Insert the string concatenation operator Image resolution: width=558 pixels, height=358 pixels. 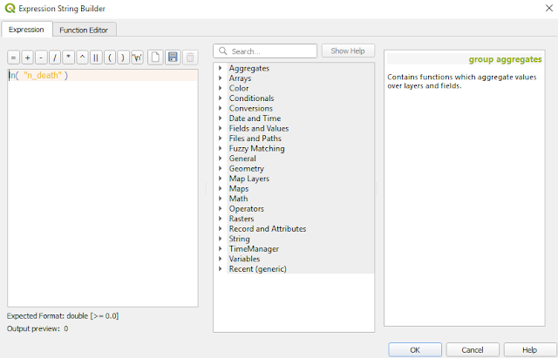(x=96, y=57)
